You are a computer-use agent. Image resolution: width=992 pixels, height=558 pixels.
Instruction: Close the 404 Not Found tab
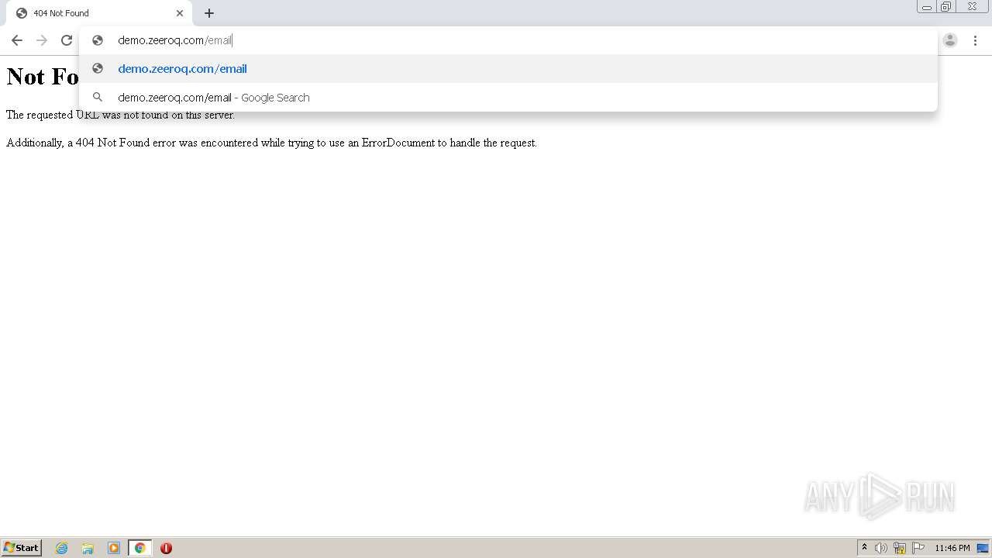[180, 13]
